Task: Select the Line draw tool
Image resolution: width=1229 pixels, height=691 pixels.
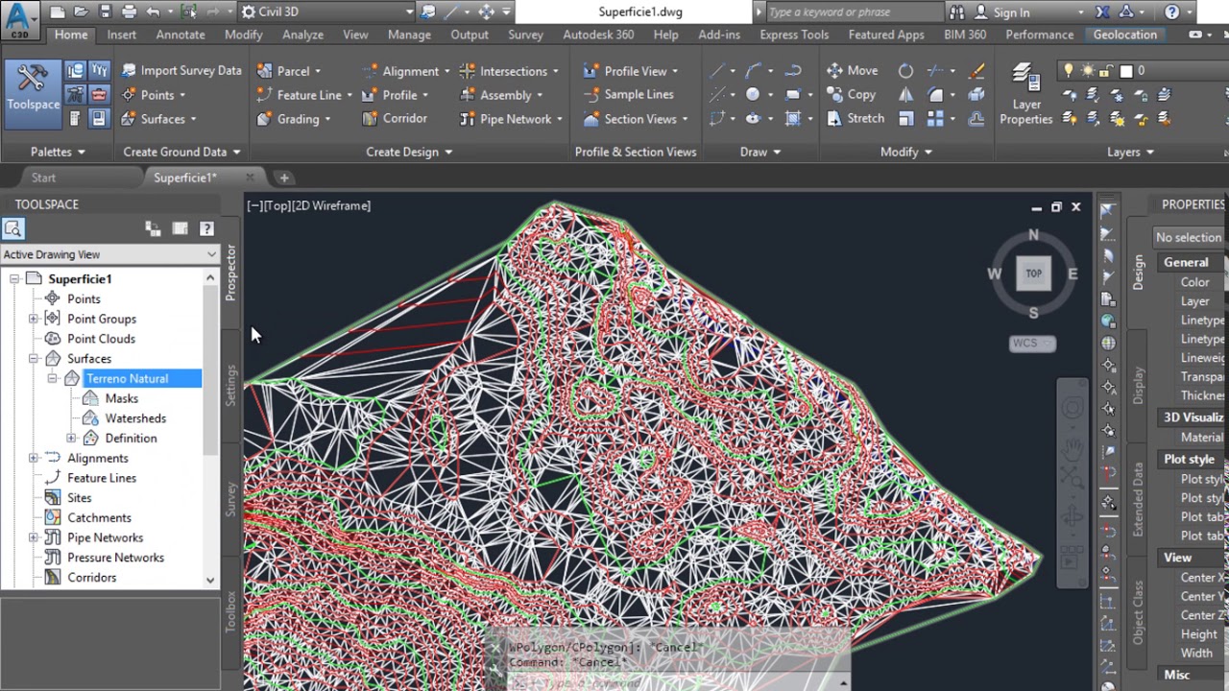Action: tap(717, 71)
